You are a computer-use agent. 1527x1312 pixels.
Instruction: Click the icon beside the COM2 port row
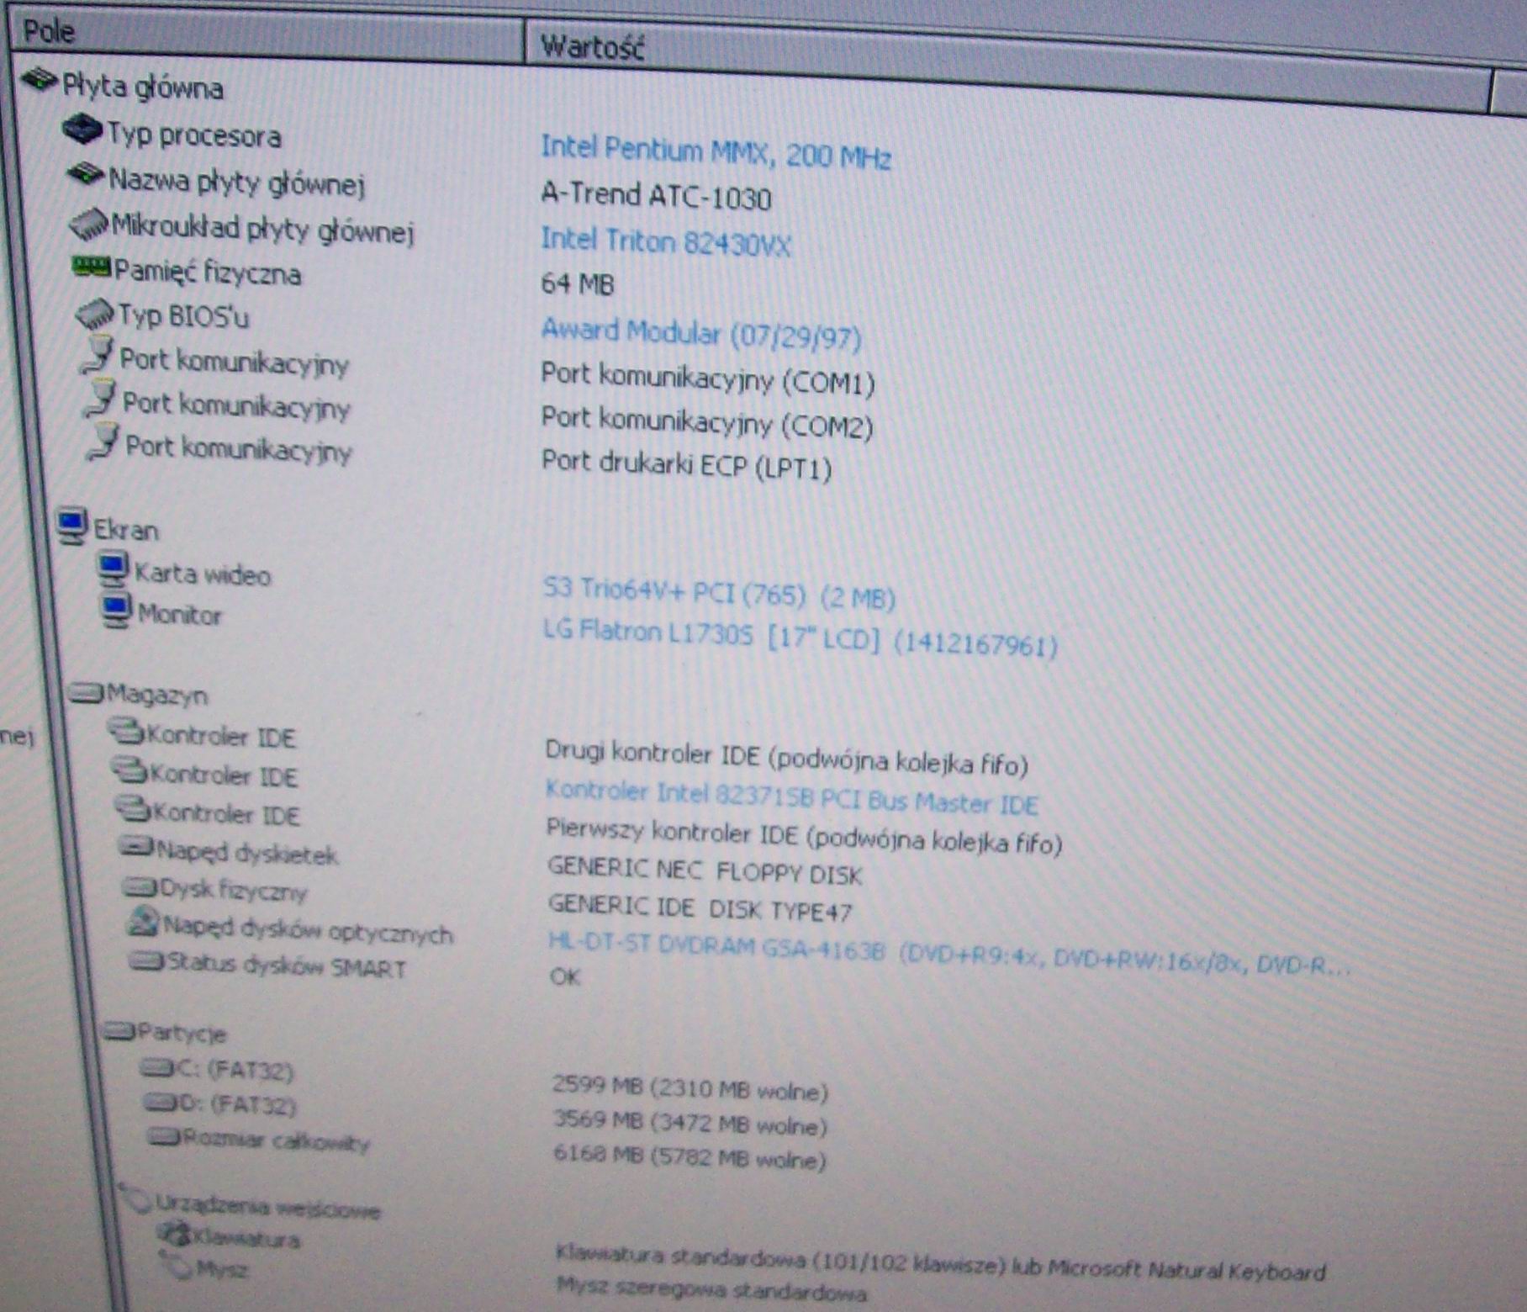tap(101, 399)
